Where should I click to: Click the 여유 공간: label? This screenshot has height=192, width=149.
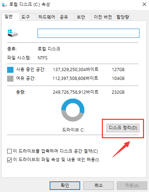(26, 78)
